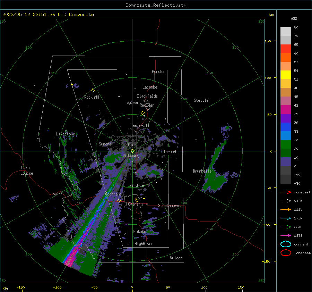
Task: Click the cyan 'current' ellipse icon
Action: point(286,244)
